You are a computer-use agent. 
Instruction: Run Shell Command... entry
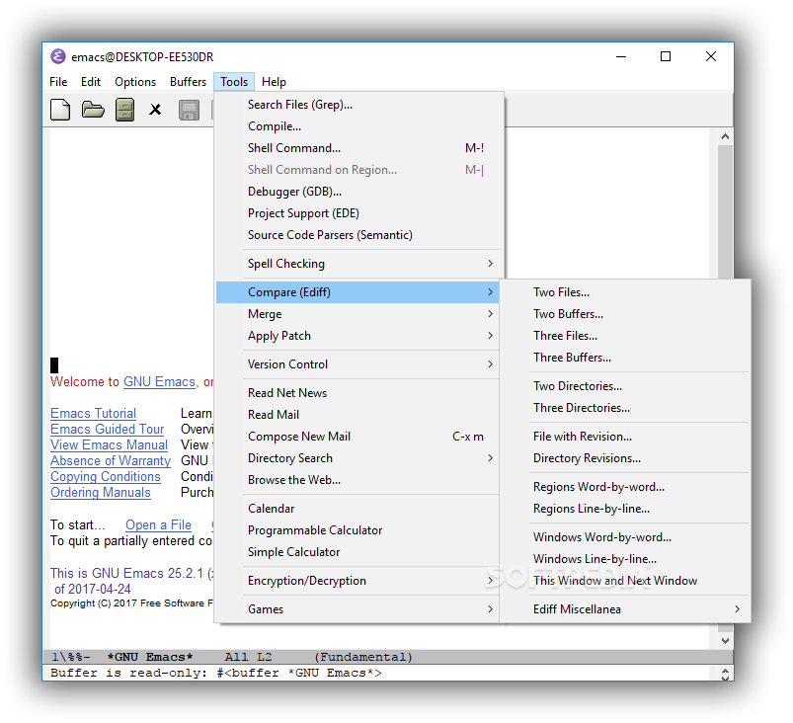[x=359, y=148]
